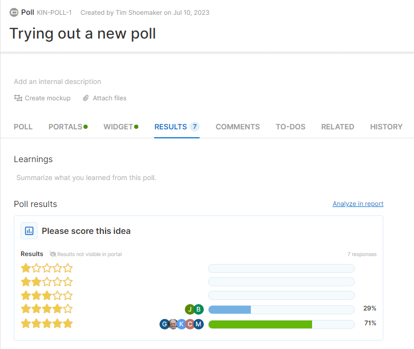
Task: Click the Add an internal description field
Action: coord(58,82)
